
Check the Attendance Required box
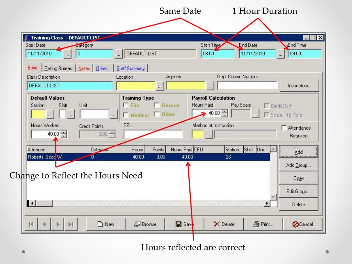click(284, 128)
